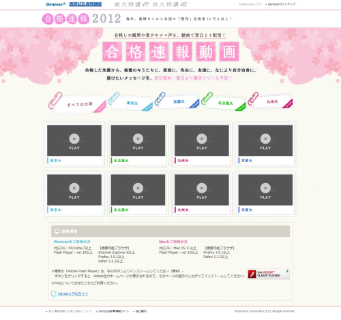Open the Benesse sitemap link

tap(282, 4)
